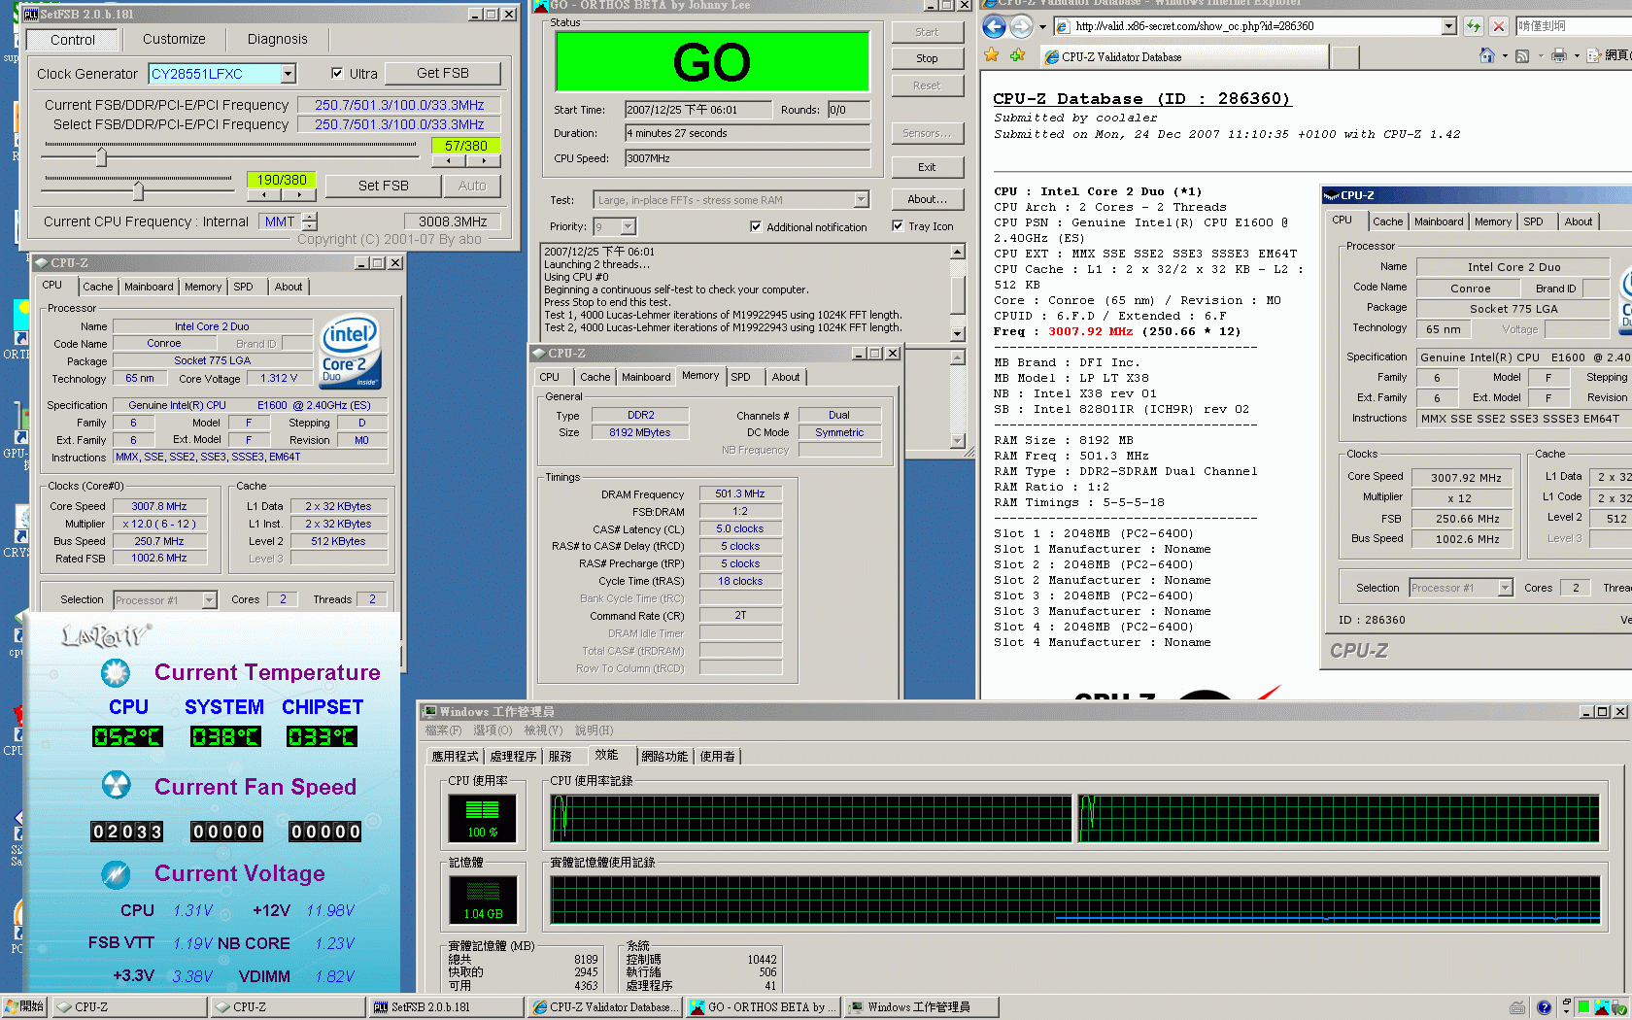Click the Intel Core 2 Duo logo in CPU-Z
Image resolution: width=1632 pixels, height=1020 pixels.
coord(350,351)
